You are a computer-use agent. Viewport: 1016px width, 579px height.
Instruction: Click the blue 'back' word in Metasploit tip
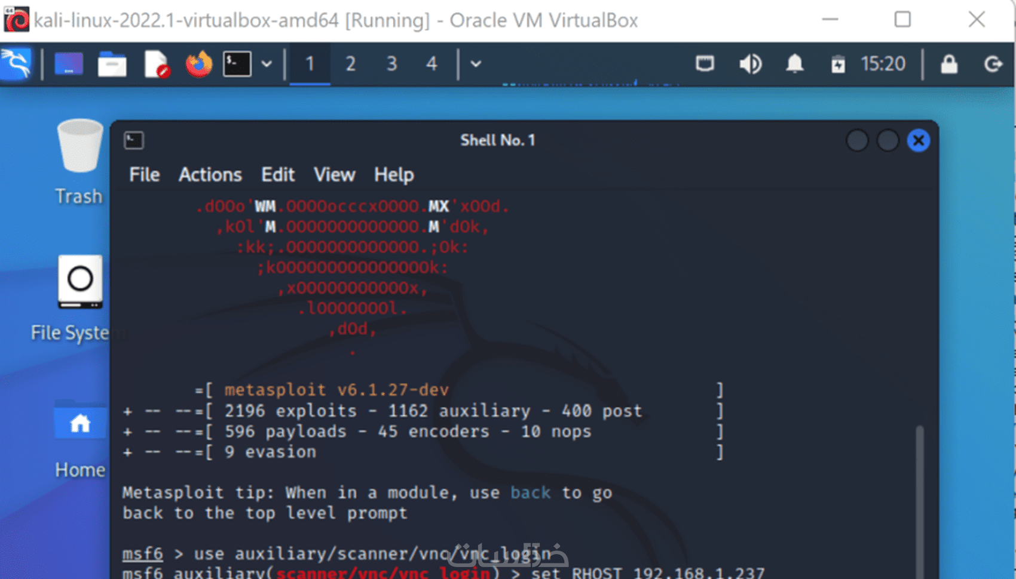531,493
